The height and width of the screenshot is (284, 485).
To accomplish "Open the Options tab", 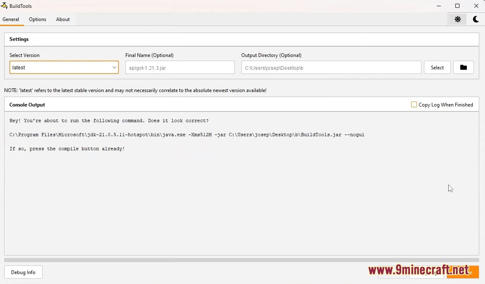I will click(38, 19).
